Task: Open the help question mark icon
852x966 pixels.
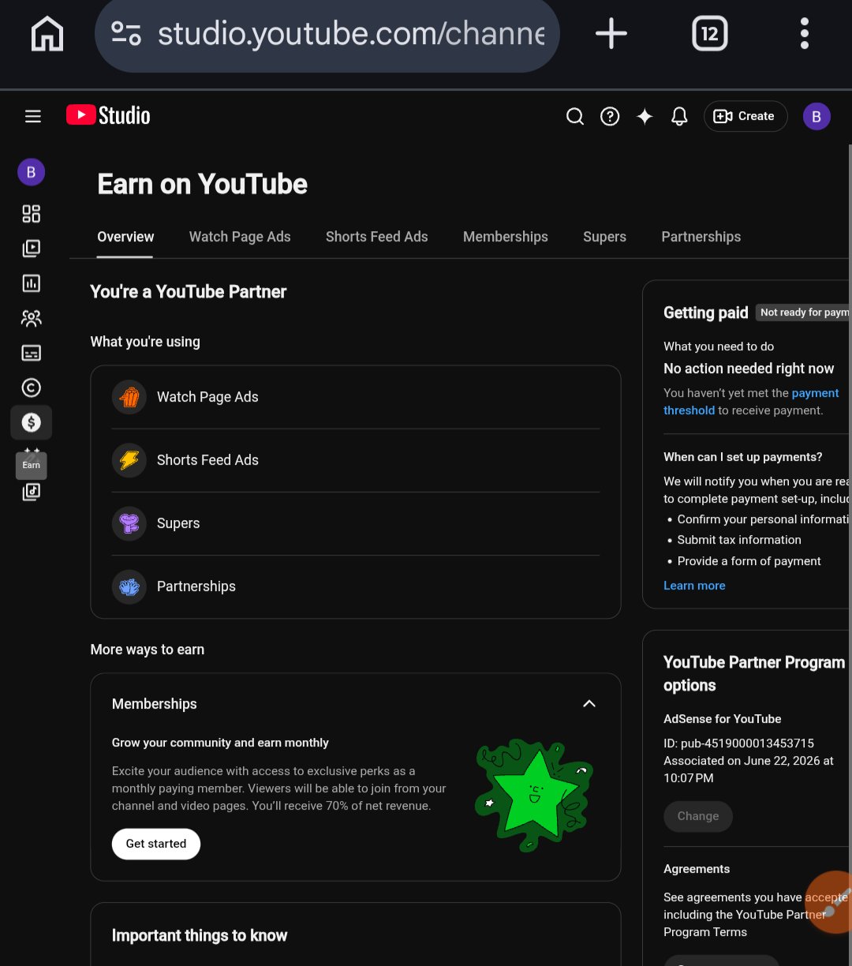Action: coord(610,117)
